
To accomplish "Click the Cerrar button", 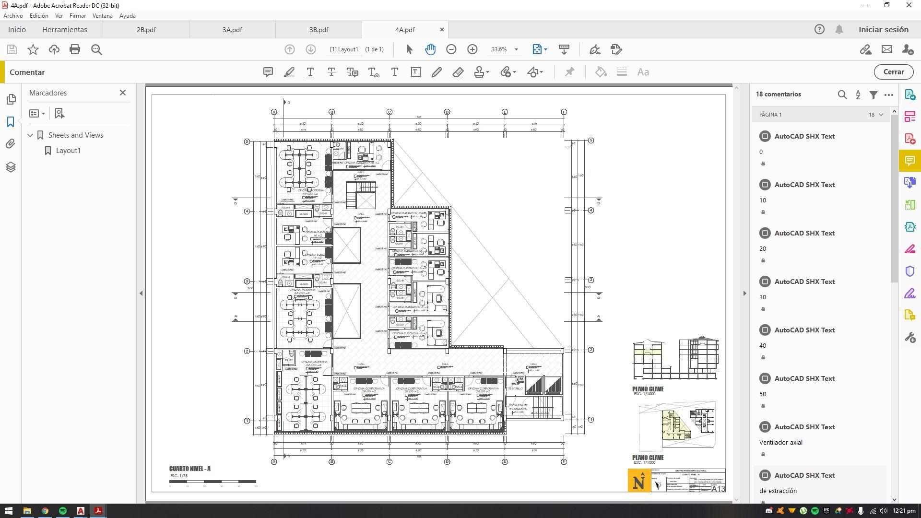I will (893, 72).
